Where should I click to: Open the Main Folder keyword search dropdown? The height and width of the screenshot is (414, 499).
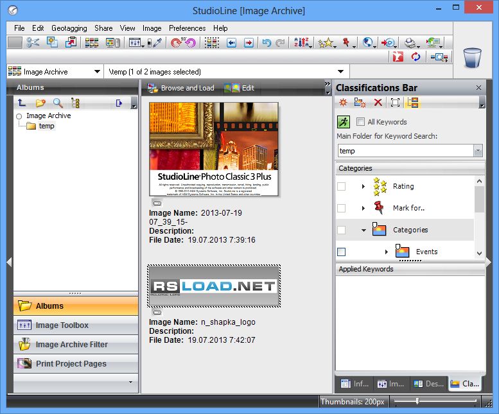coord(478,151)
